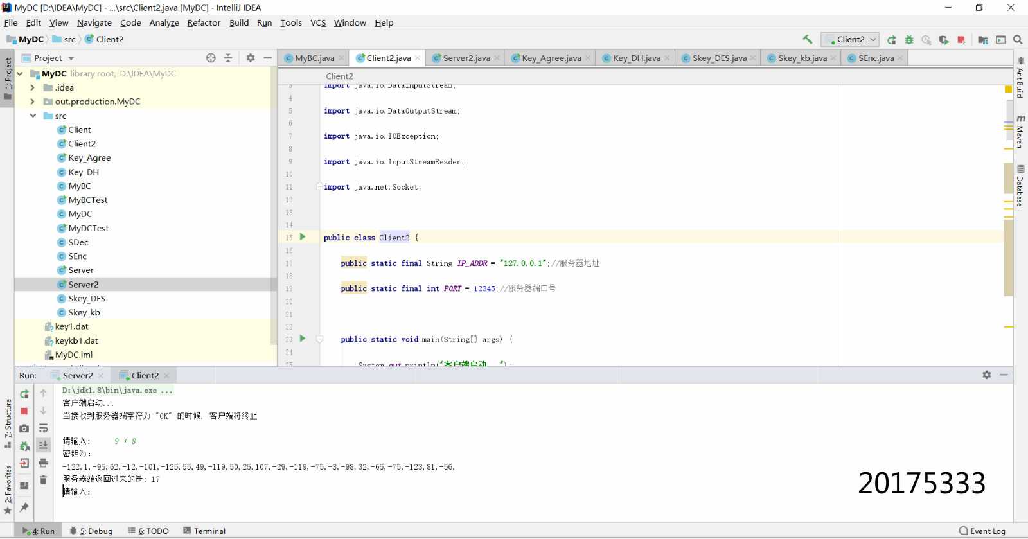This screenshot has width=1028, height=539.
Task: Open the Refactor menu
Action: (204, 22)
